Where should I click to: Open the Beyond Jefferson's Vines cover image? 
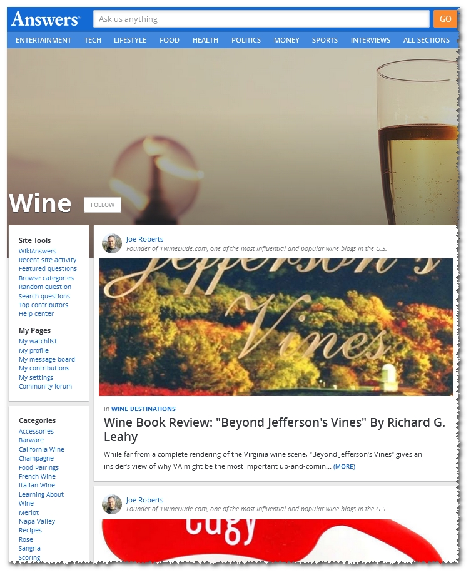click(x=276, y=327)
